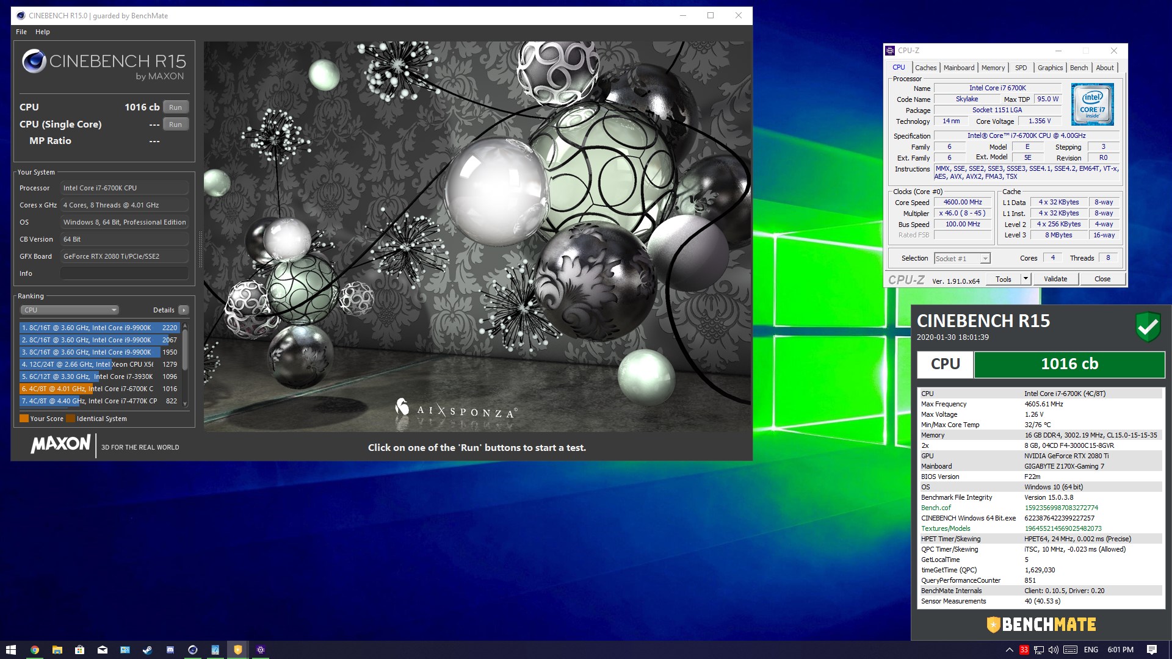Open the volume speaker tray icon
Image resolution: width=1172 pixels, height=659 pixels.
coord(1053,650)
